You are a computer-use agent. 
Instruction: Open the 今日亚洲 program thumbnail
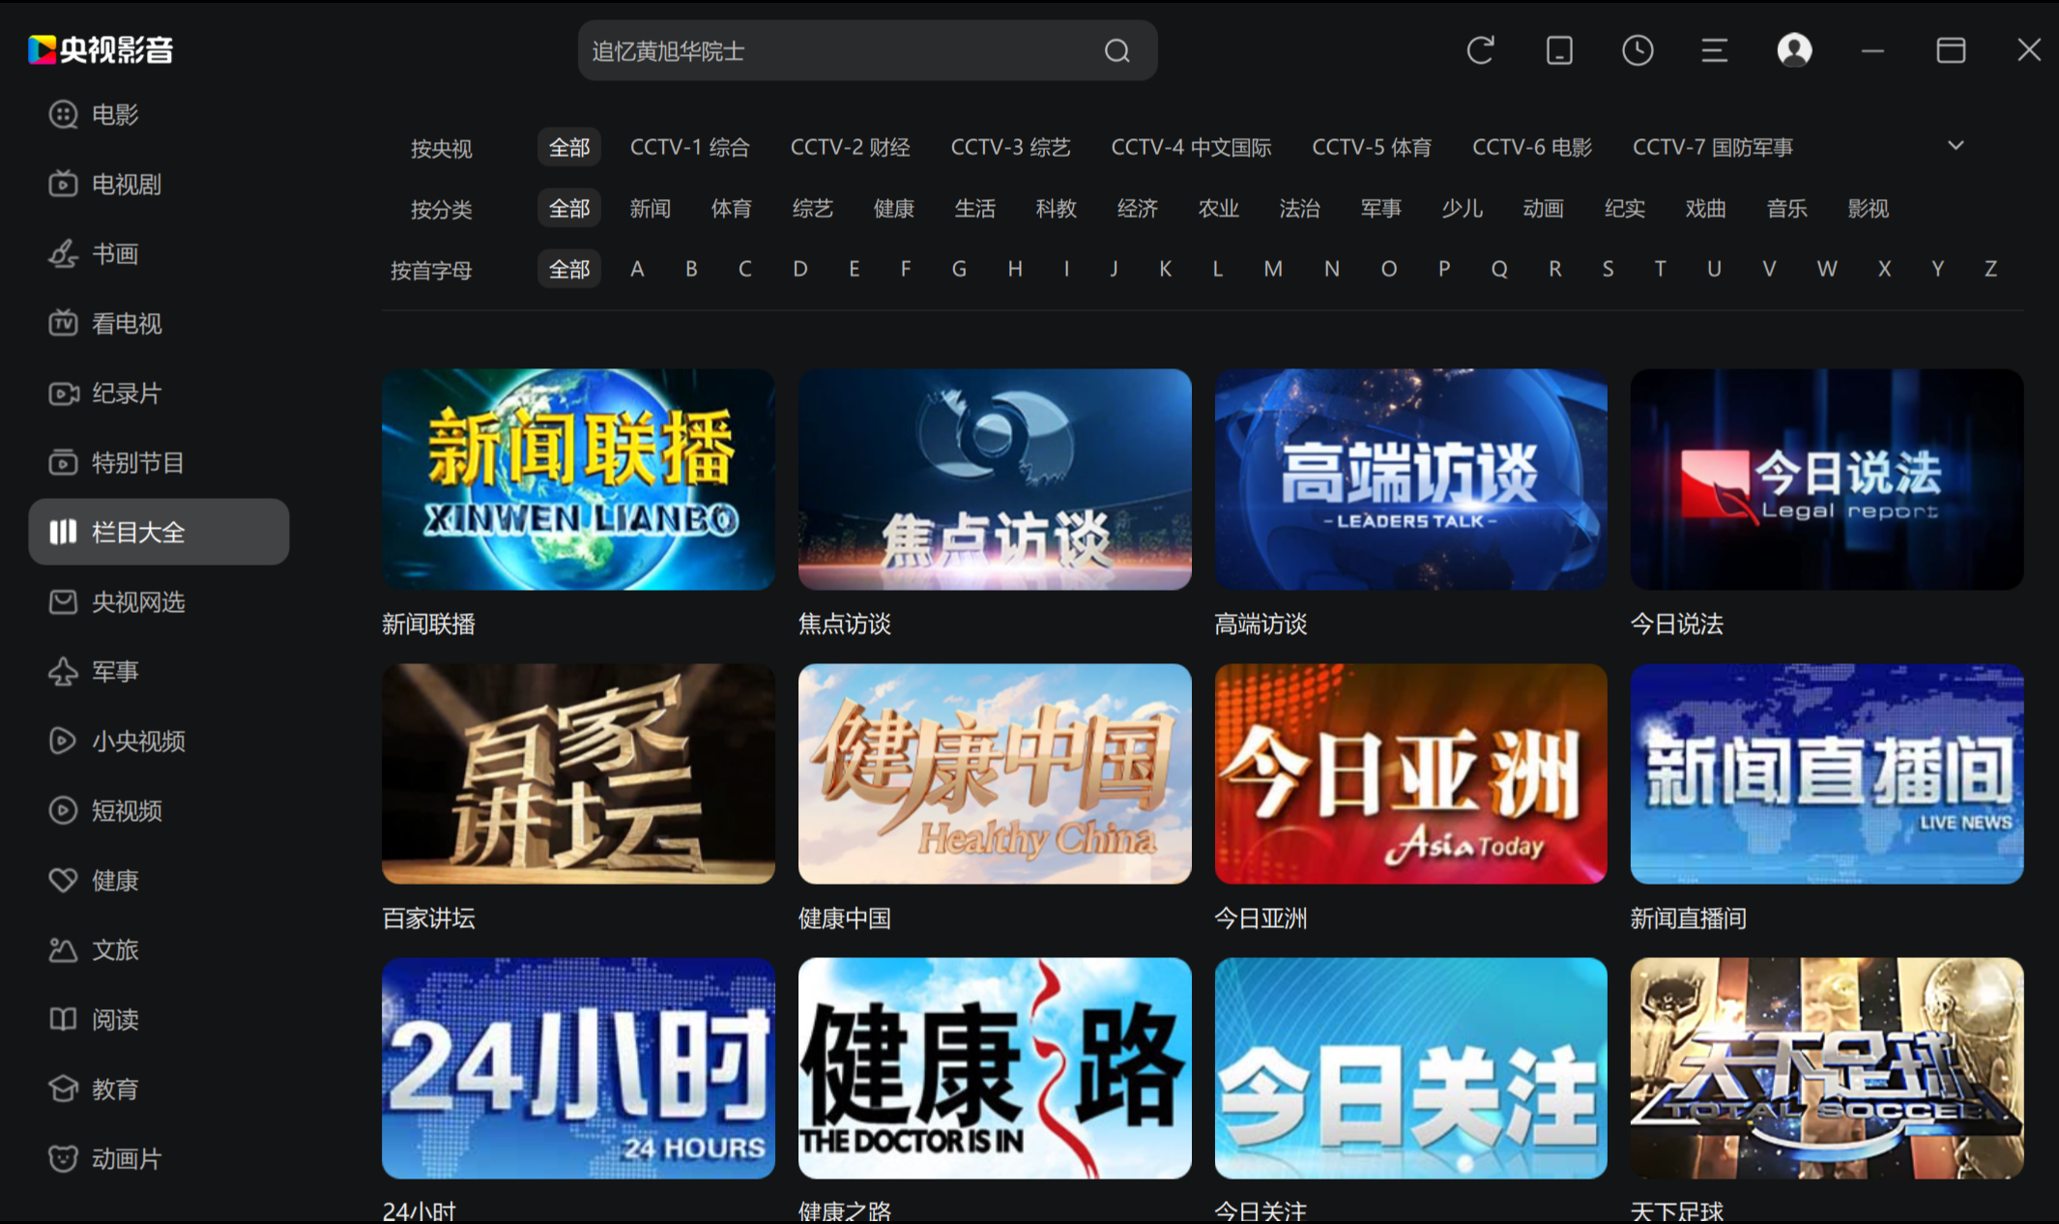(1410, 773)
